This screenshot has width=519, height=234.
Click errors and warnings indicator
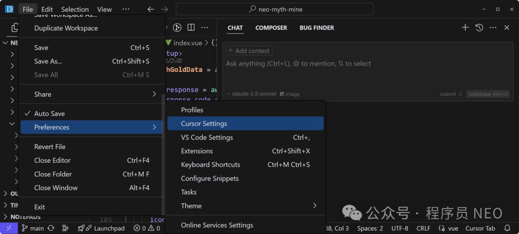click(147, 228)
